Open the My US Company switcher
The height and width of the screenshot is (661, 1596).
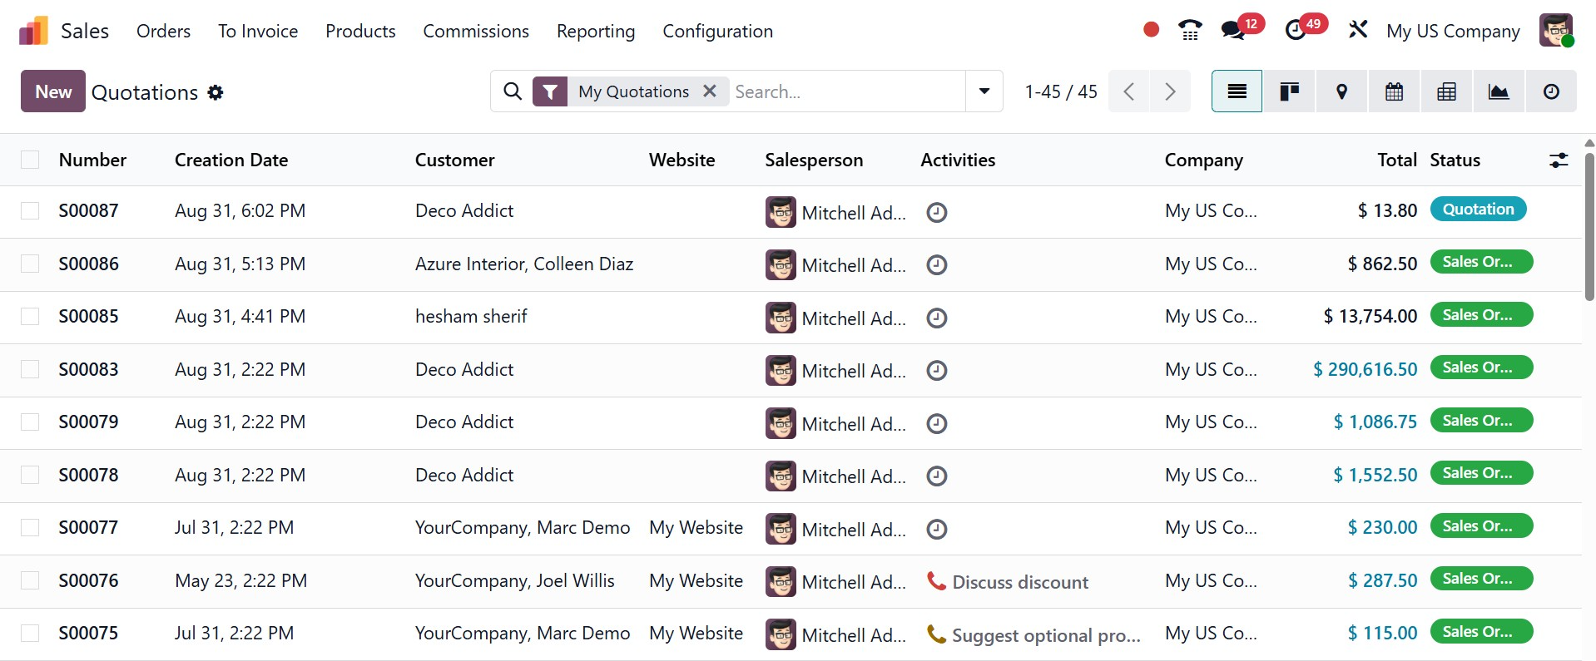click(x=1452, y=32)
